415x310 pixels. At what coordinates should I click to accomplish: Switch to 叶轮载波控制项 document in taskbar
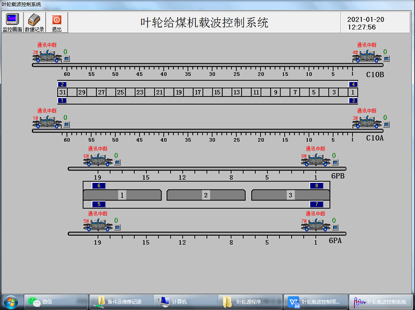315,302
